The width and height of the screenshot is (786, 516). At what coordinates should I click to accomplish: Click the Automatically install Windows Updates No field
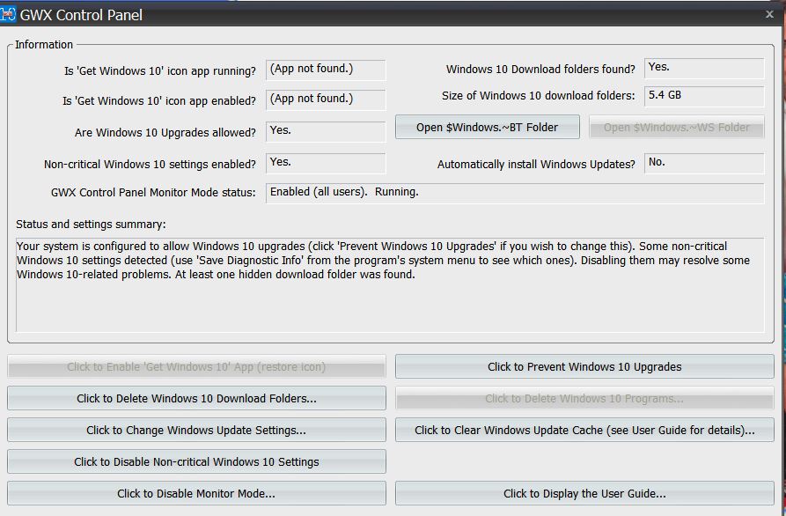tap(704, 164)
